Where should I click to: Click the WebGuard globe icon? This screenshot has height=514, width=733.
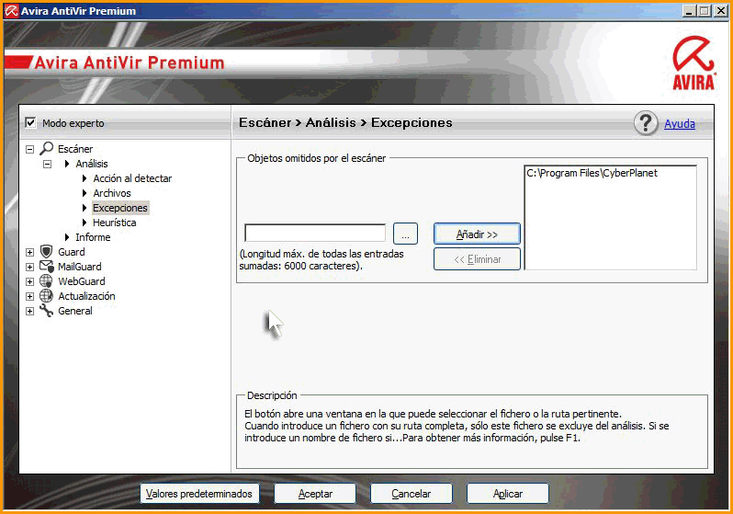(46, 280)
